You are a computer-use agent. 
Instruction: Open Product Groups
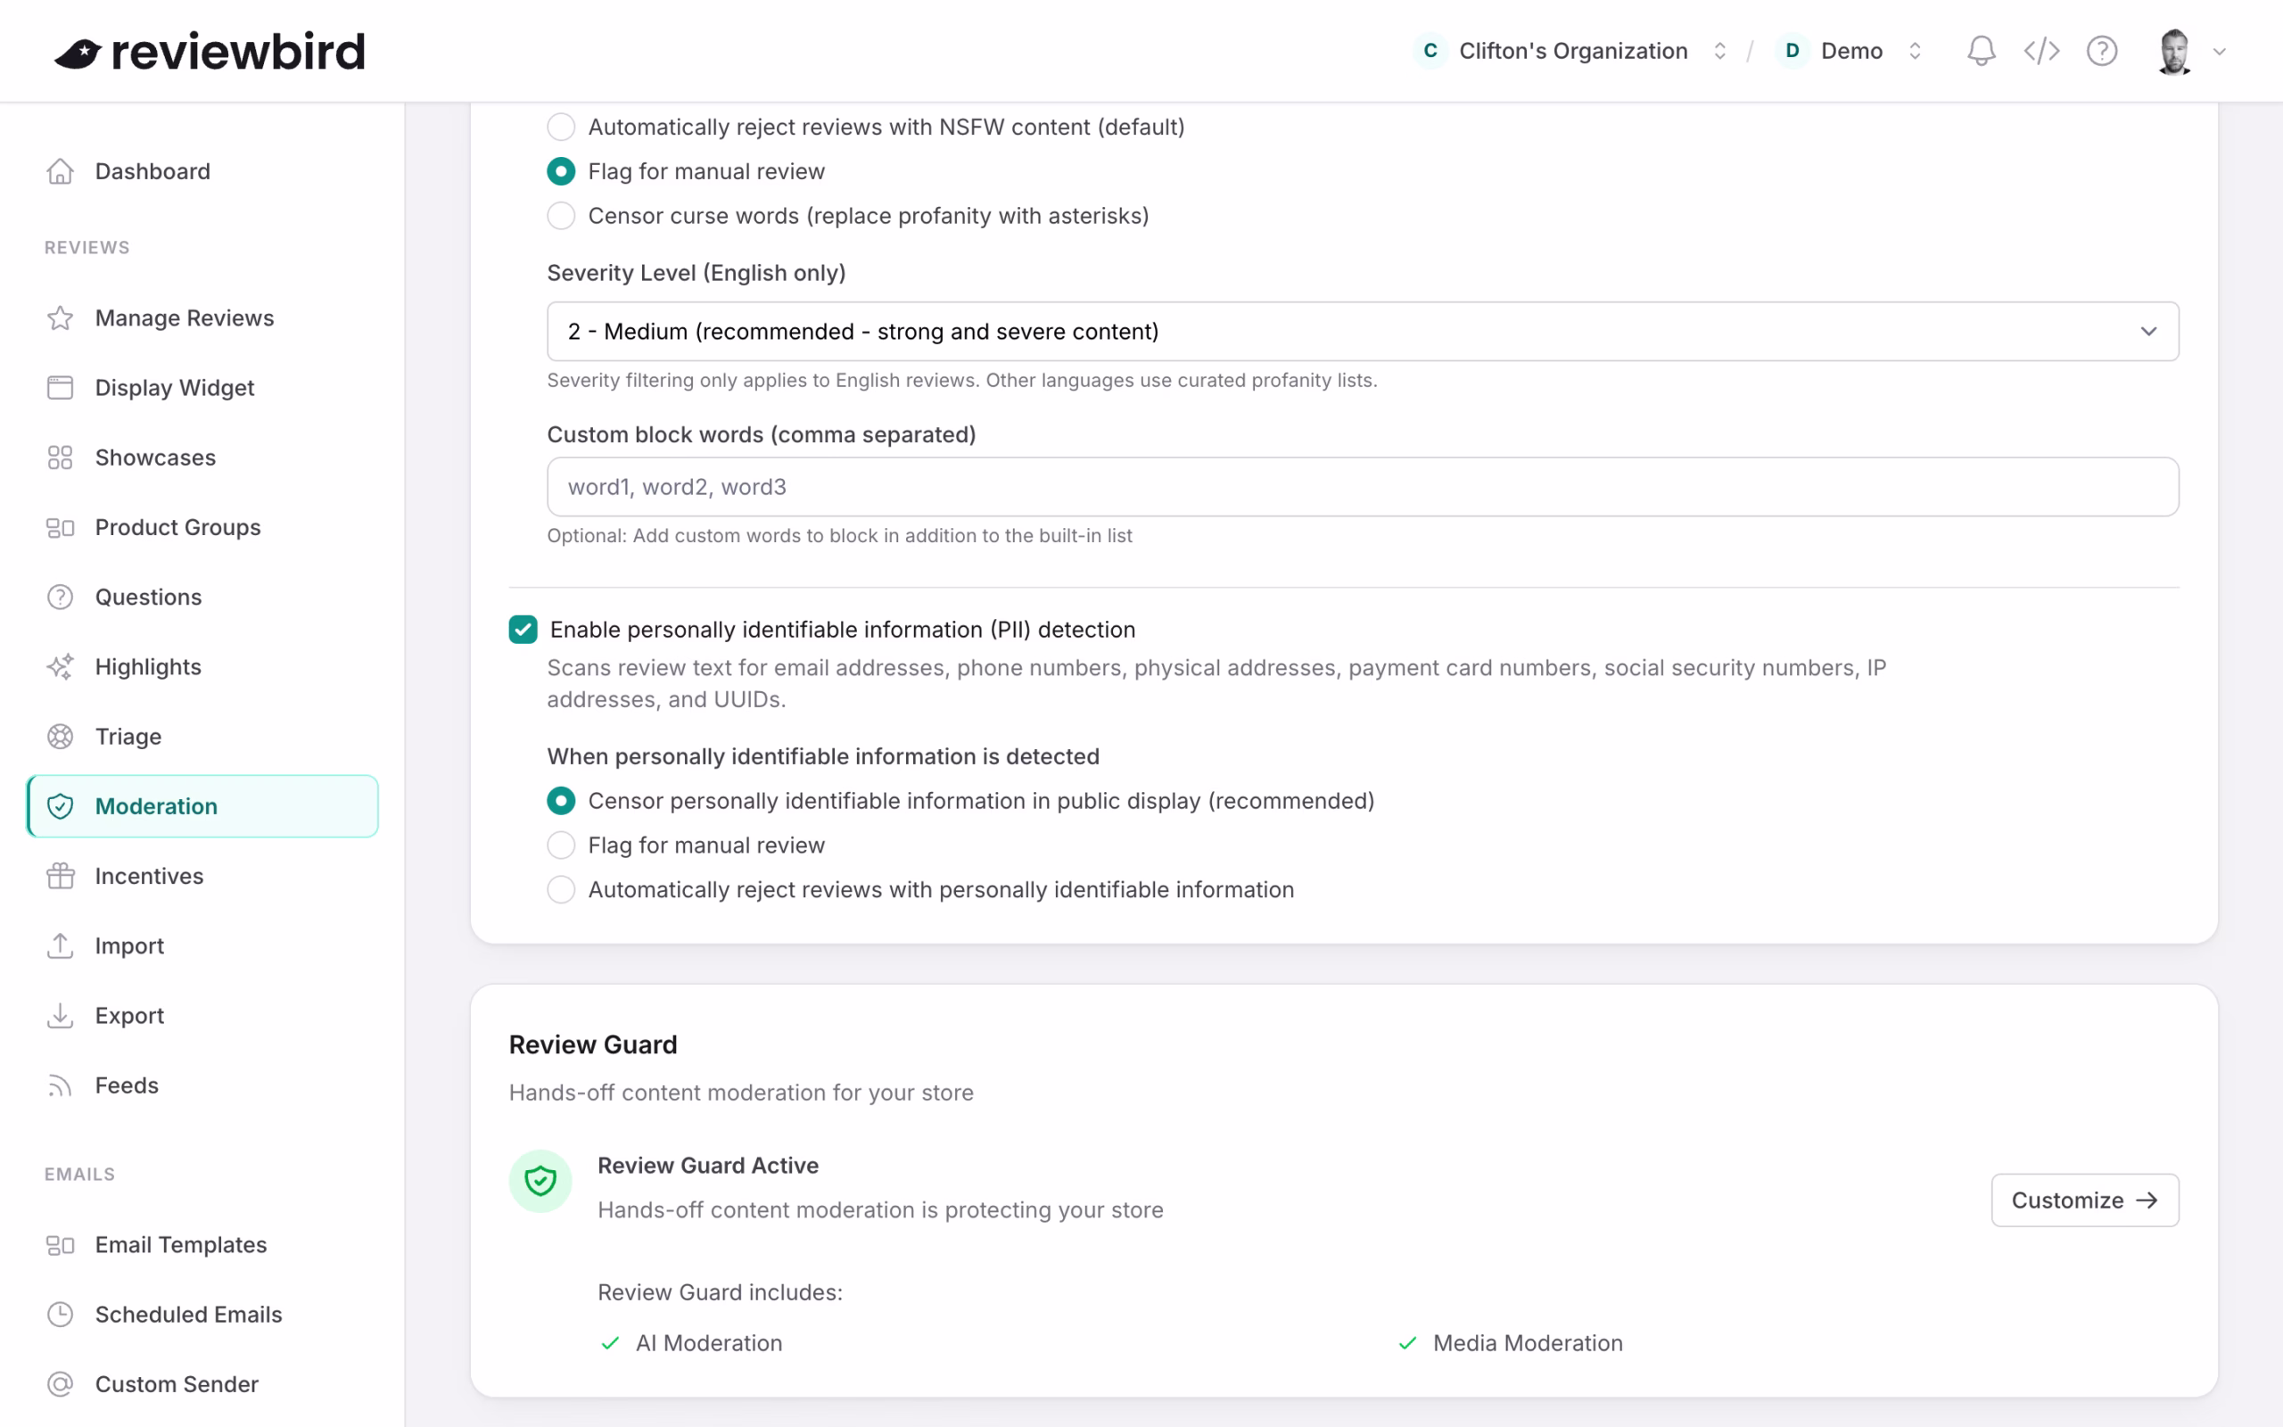pos(202,528)
